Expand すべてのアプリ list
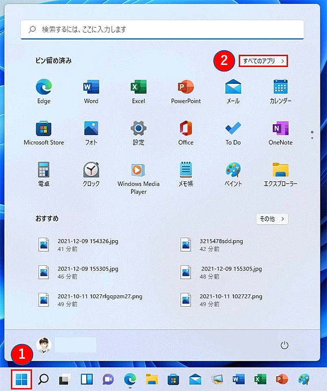This screenshot has width=327, height=391. pyautogui.click(x=264, y=61)
